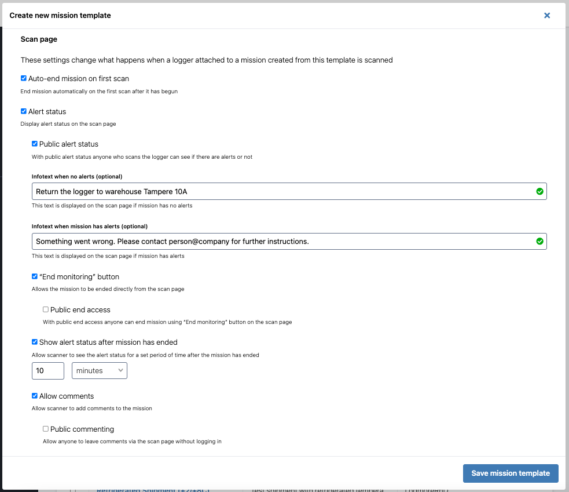Open the minutes time unit dropdown
The image size is (569, 492).
(99, 370)
